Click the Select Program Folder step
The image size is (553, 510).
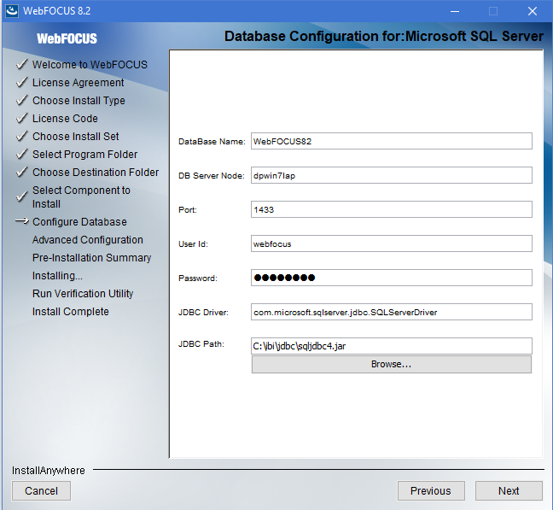click(84, 155)
